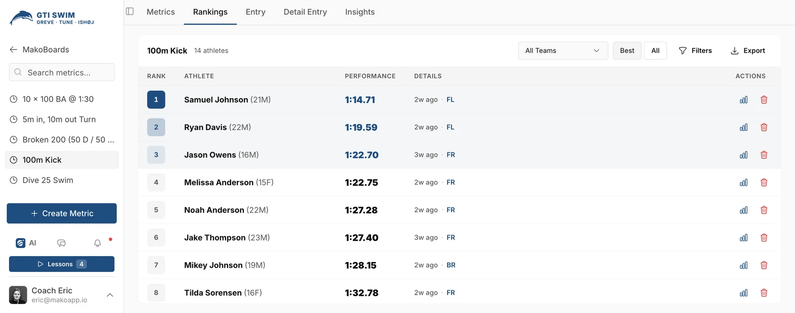Open the Broken 200 metric
795x313 pixels.
pos(62,140)
